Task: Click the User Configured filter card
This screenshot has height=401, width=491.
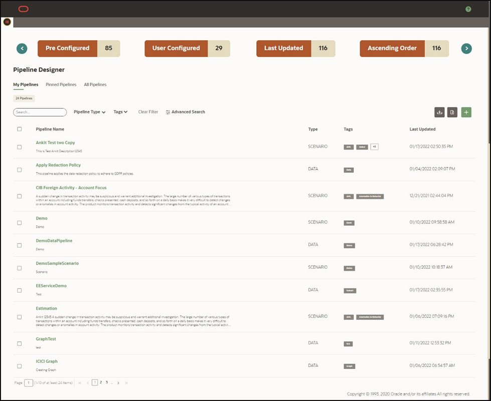Action: [187, 49]
